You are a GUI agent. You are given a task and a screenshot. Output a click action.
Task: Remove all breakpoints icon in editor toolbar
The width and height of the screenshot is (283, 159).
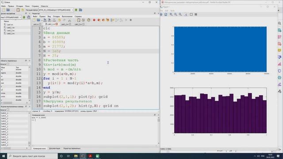click(108, 20)
